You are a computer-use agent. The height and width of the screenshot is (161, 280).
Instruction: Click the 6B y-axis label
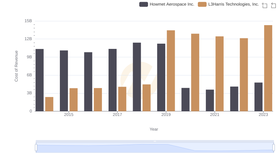tap(29, 75)
